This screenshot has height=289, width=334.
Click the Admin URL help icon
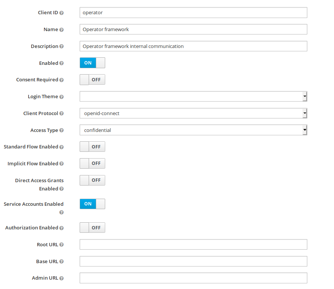point(62,278)
